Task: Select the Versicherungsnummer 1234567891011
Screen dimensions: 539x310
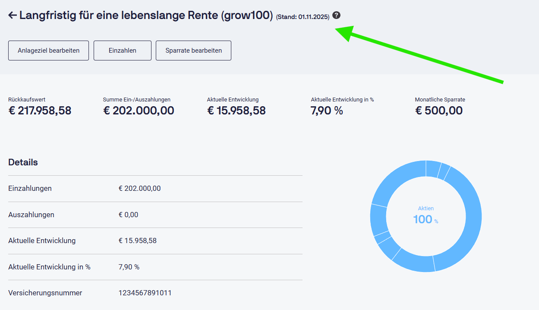Action: 145,293
